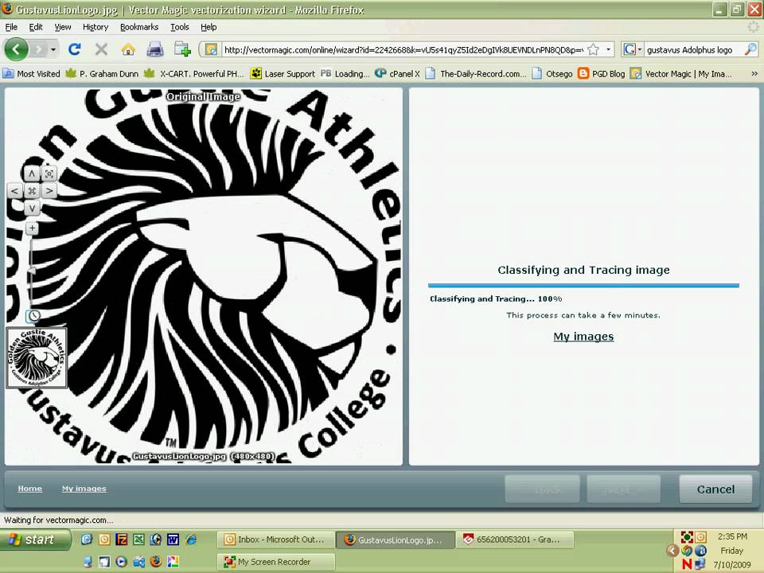Image resolution: width=764 pixels, height=573 pixels.
Task: Expand the address bar URL dropdown
Action: tap(608, 49)
